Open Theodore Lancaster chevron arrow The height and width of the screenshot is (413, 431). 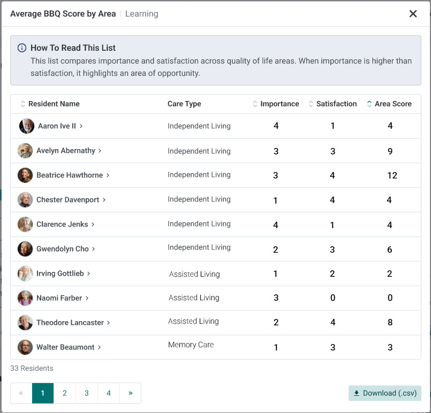(x=108, y=323)
